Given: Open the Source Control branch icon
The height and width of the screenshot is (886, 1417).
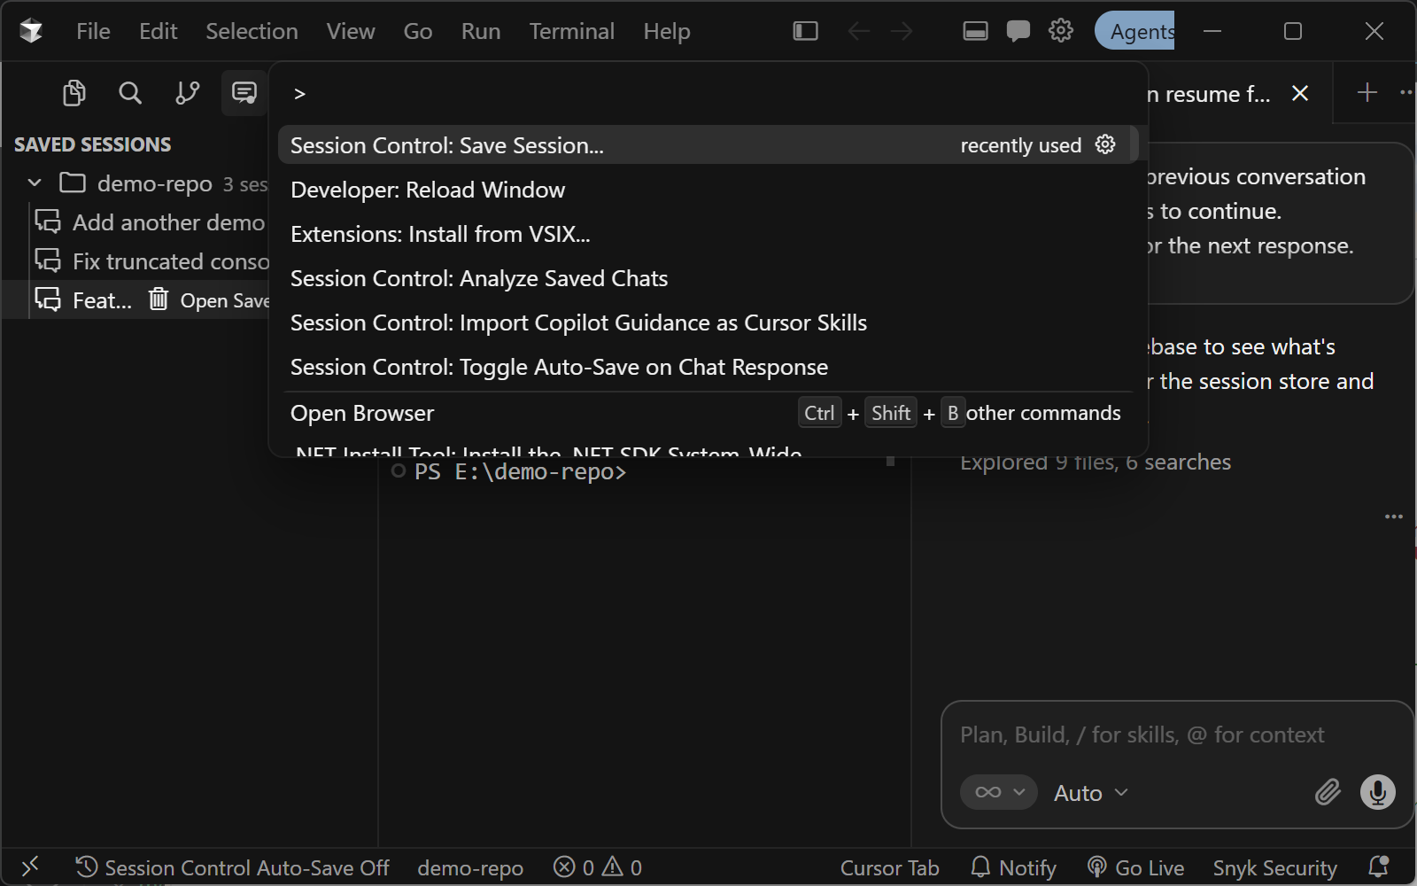Looking at the screenshot, I should (187, 93).
